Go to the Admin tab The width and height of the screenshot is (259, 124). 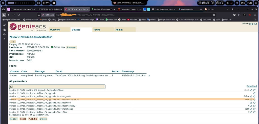119,30
